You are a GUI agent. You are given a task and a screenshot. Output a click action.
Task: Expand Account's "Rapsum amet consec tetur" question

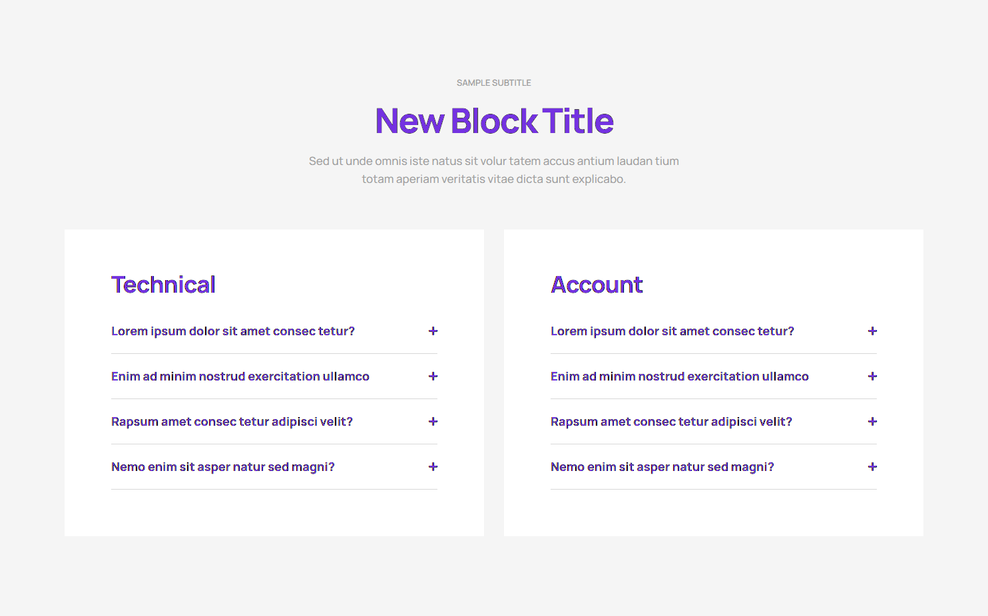(671, 422)
